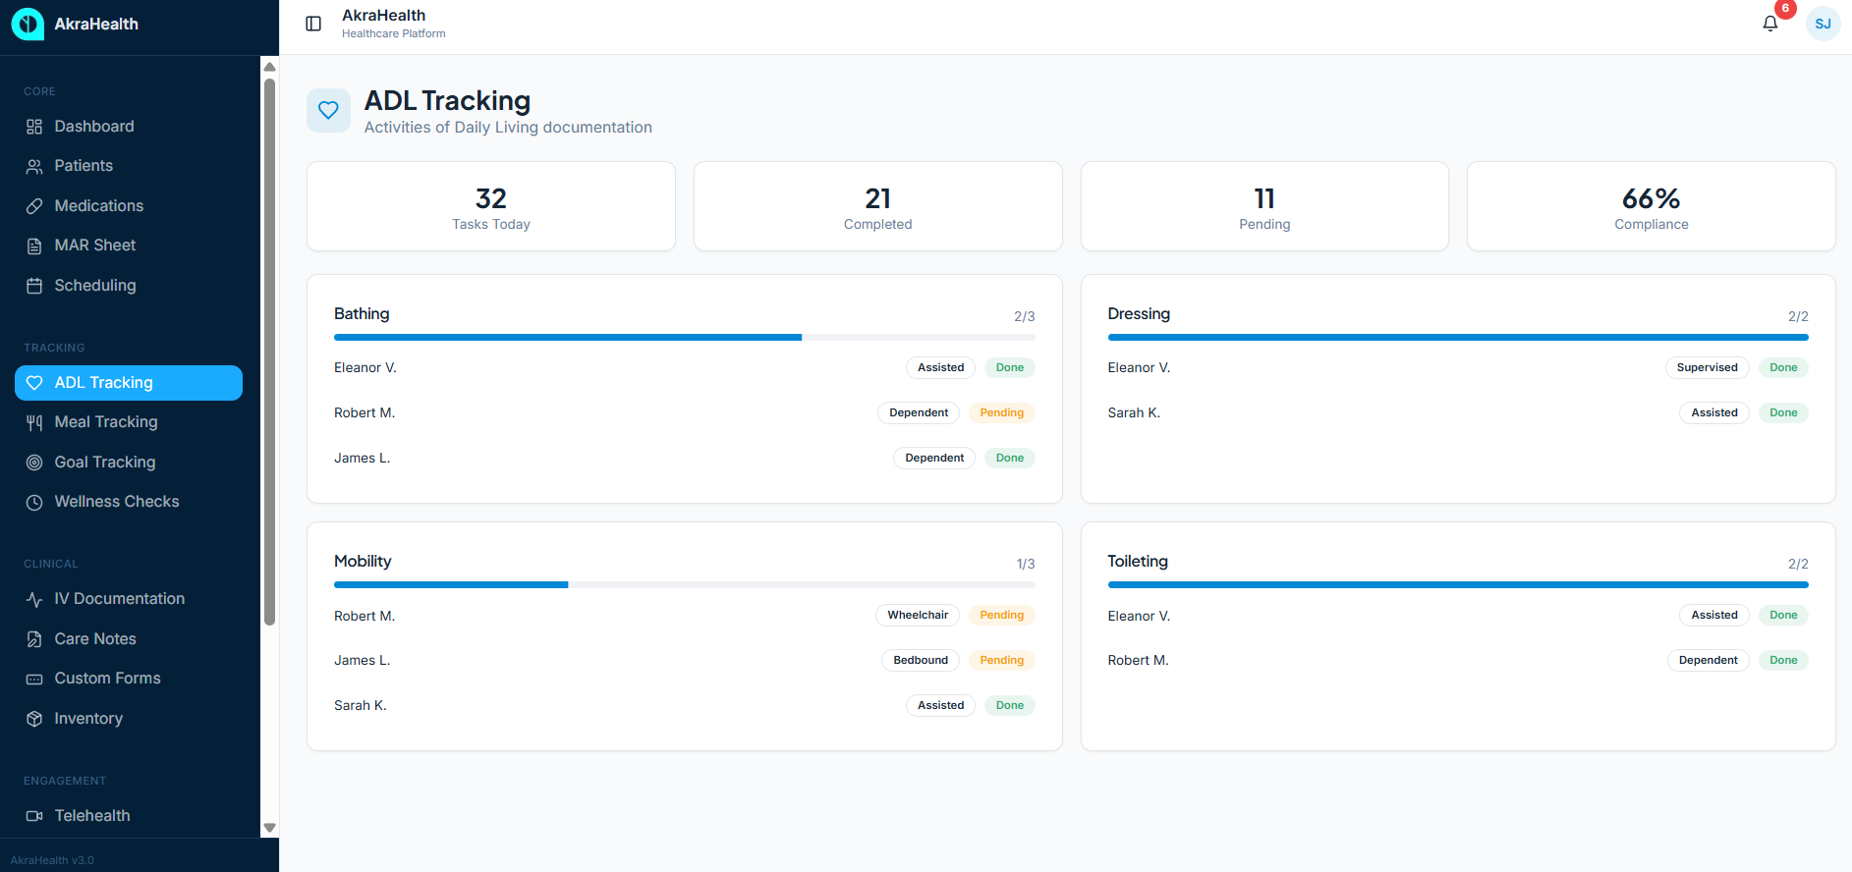This screenshot has width=1852, height=872.
Task: Open the Dashboard page
Action: pyautogui.click(x=129, y=127)
